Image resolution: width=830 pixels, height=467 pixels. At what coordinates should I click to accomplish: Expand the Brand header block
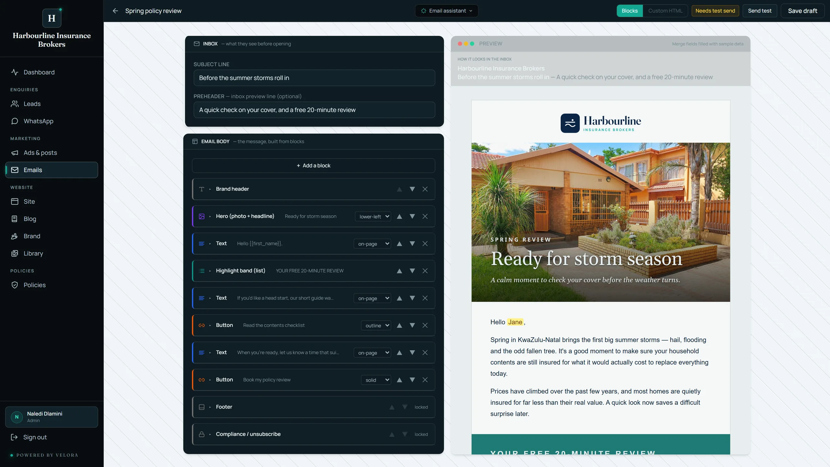(210, 189)
